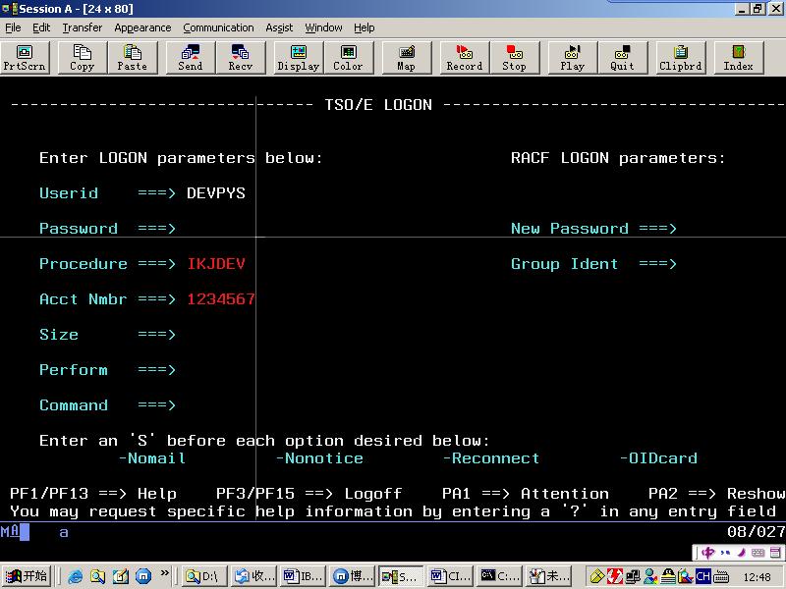Open the Recv file tool
The width and height of the screenshot is (786, 589).
pos(241,58)
